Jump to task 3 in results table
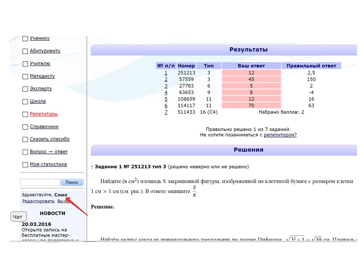 [x=166, y=86]
